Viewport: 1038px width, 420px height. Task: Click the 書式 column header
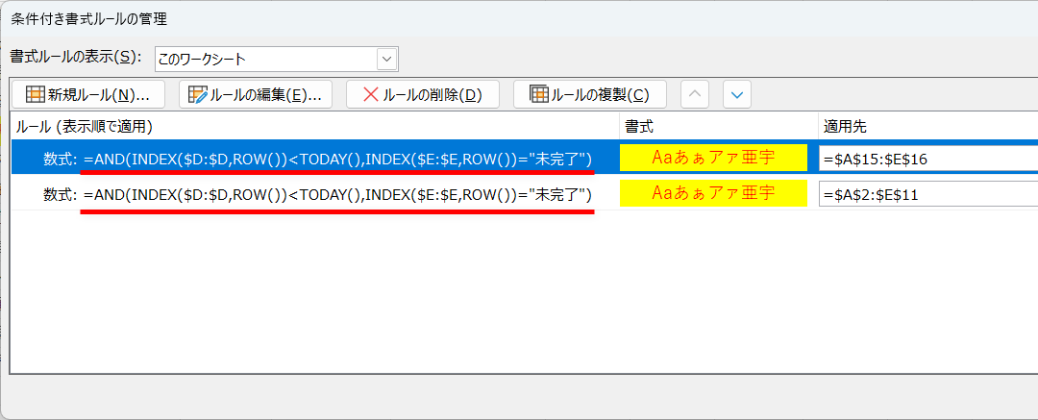tap(718, 126)
